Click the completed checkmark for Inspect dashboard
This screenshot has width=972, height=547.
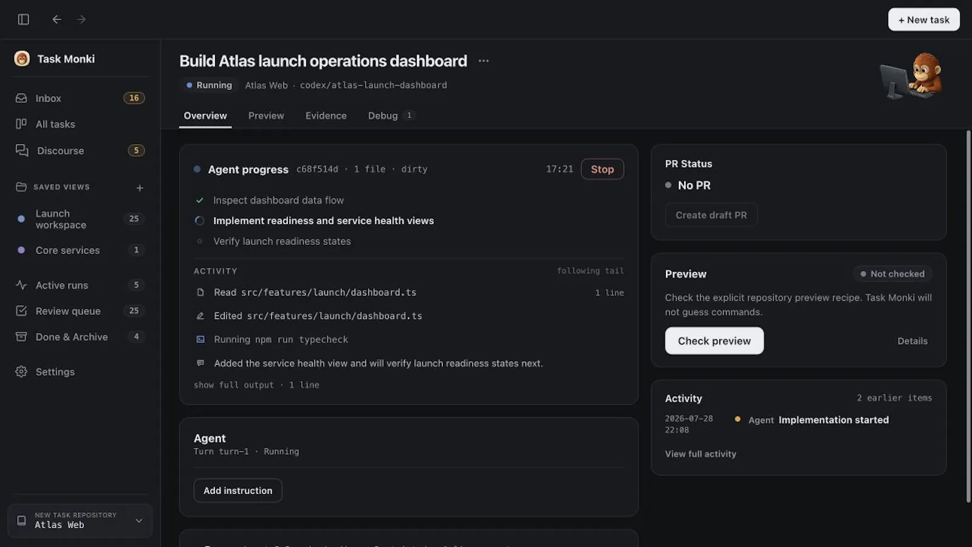pyautogui.click(x=199, y=200)
